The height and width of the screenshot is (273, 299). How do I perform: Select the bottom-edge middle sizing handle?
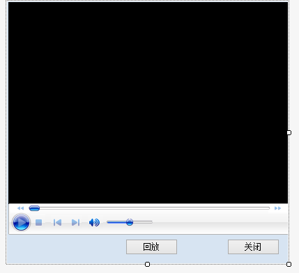pos(147,264)
